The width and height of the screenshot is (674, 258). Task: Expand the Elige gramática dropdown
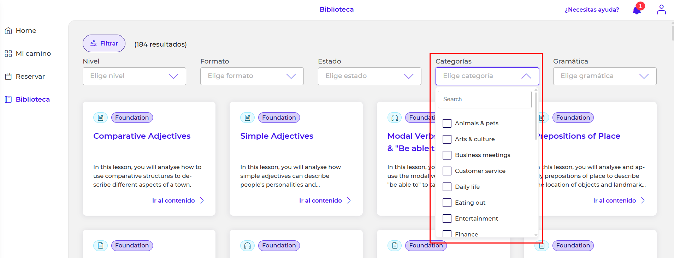click(604, 76)
